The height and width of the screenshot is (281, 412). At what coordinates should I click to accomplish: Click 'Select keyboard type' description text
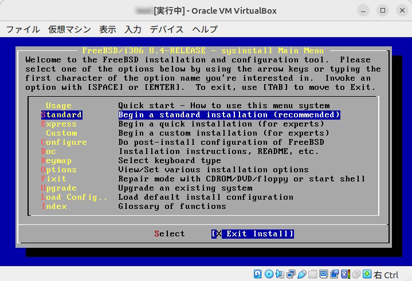tap(170, 161)
